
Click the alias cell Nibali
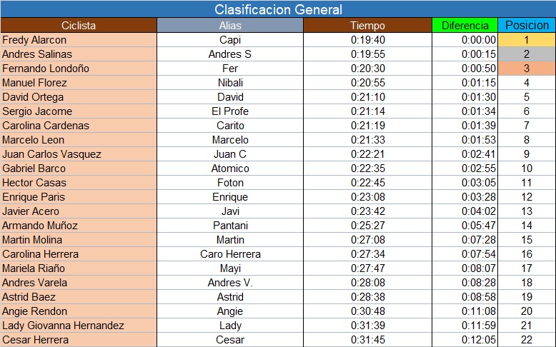(x=230, y=83)
